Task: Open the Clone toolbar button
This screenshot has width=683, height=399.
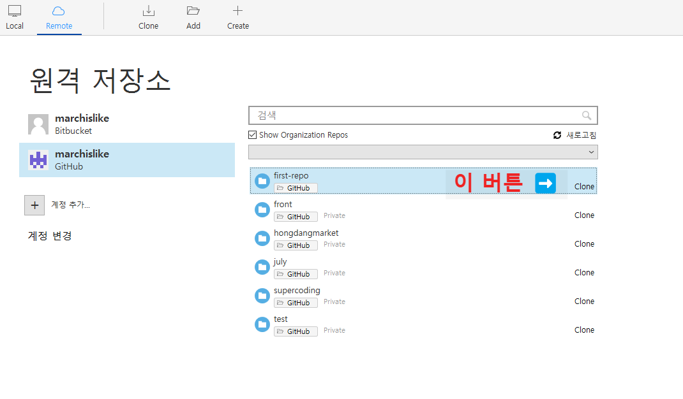Action: [x=148, y=18]
